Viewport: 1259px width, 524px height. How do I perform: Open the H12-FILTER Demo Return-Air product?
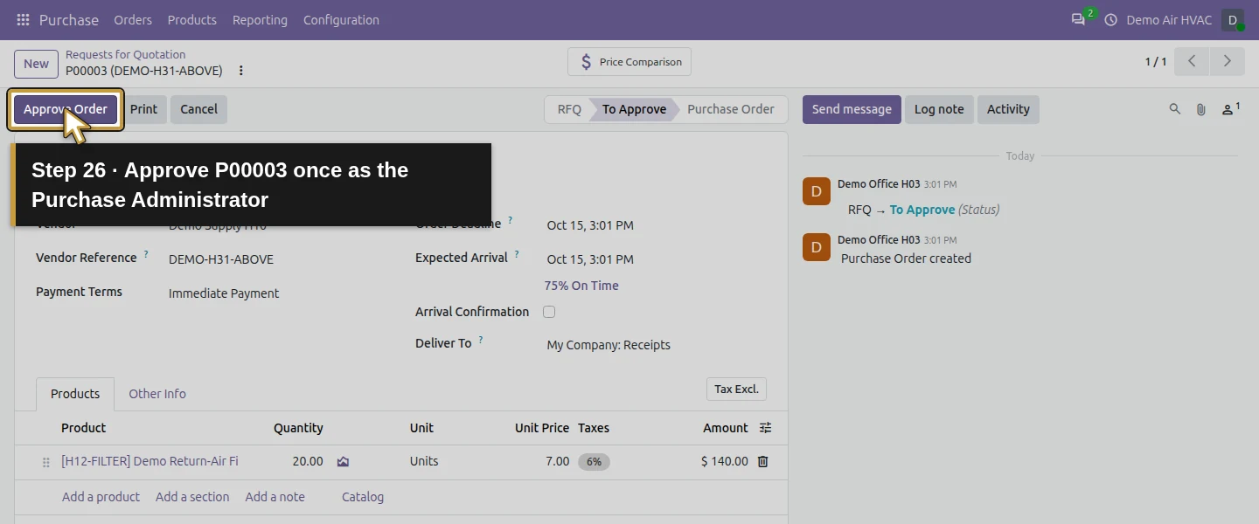click(x=150, y=461)
